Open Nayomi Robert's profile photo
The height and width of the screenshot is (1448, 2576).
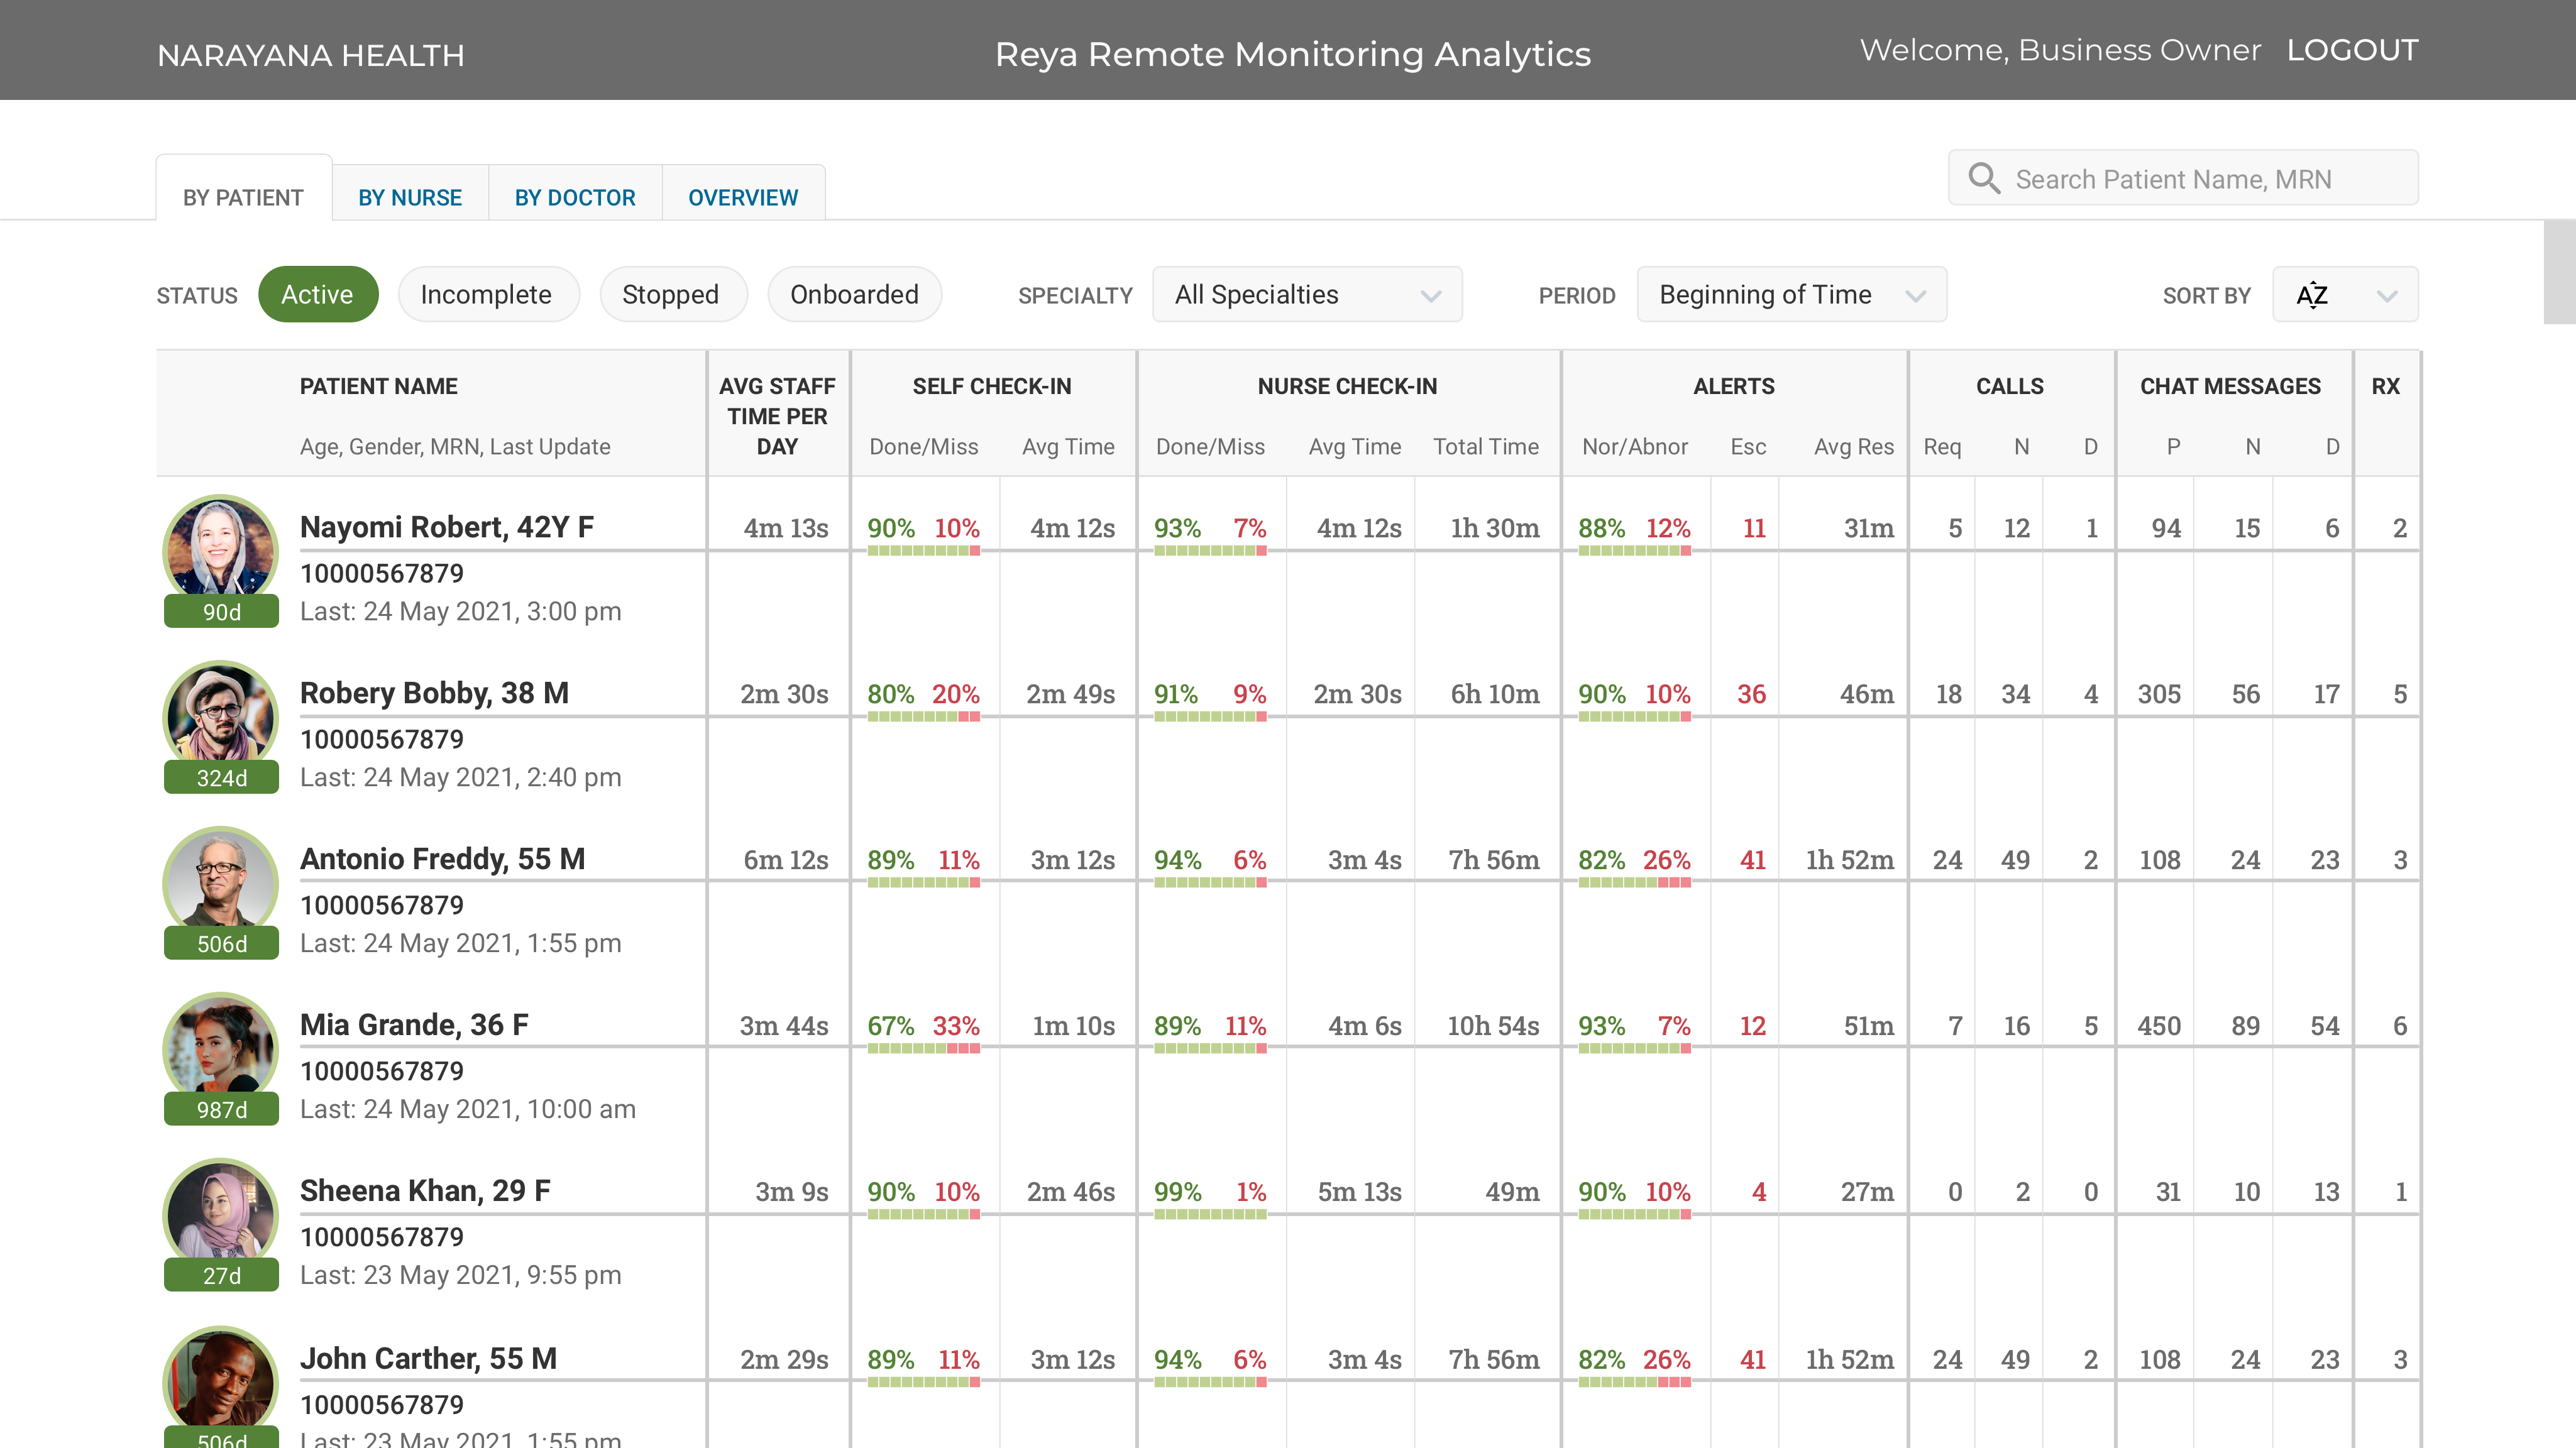point(220,548)
